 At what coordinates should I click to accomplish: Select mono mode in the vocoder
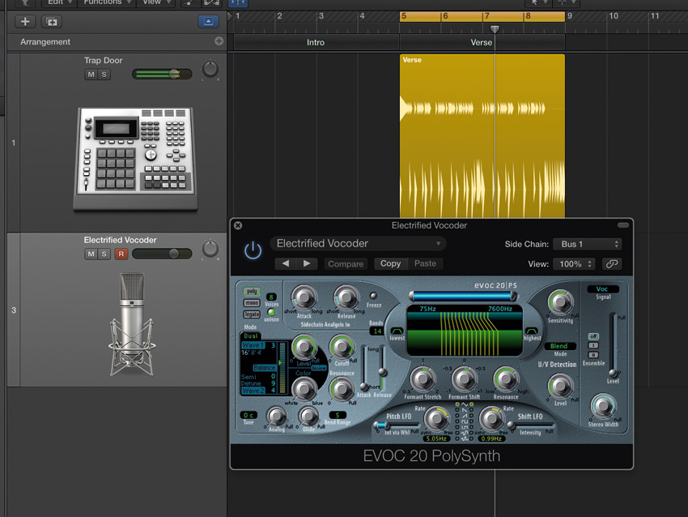(x=252, y=302)
